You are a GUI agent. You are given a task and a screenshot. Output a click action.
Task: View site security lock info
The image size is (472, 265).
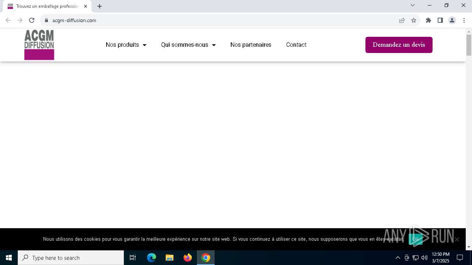pos(46,20)
